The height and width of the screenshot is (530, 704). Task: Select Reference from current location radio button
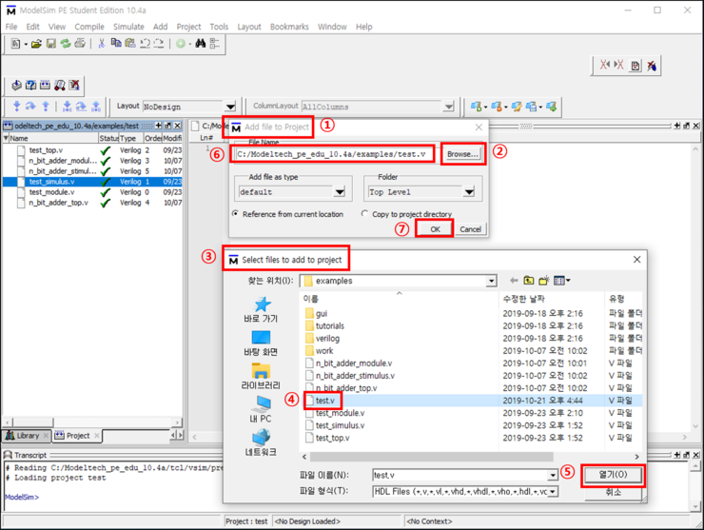pos(235,214)
